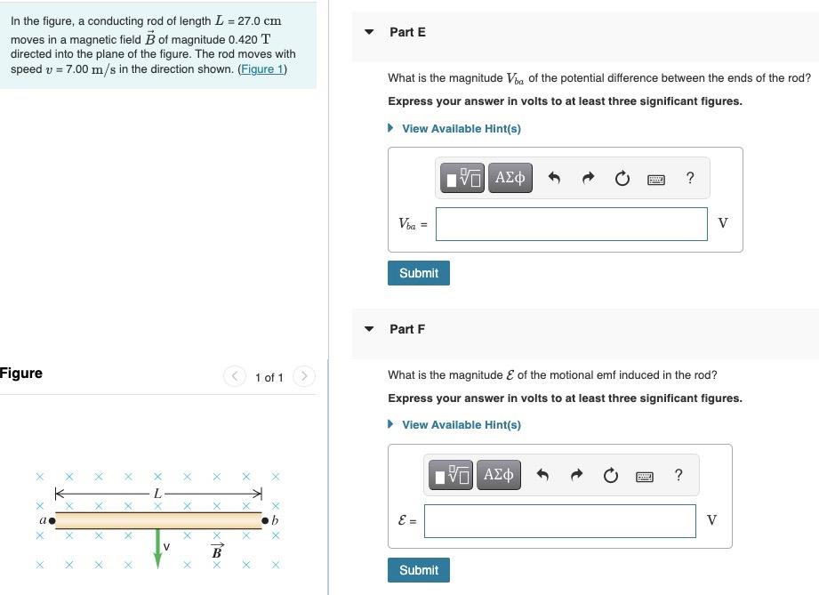The width and height of the screenshot is (819, 595).
Task: Redo edit in Part E toolbar
Action: 588,178
